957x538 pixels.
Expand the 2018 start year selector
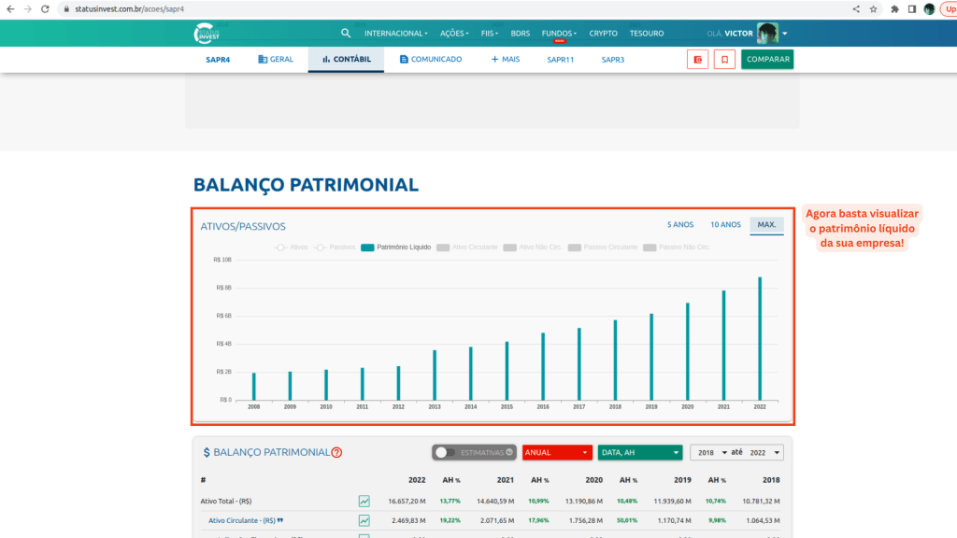710,453
